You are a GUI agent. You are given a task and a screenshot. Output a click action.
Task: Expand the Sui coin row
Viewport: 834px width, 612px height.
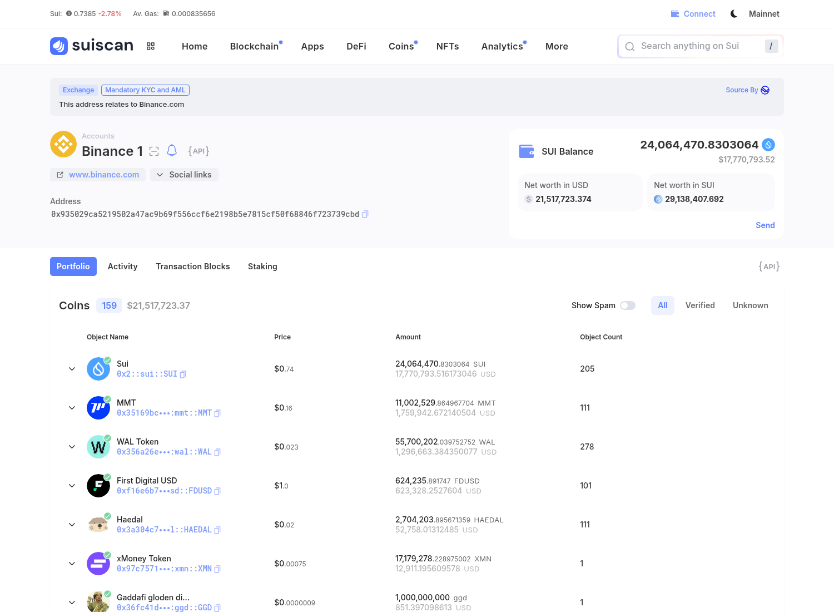(72, 369)
